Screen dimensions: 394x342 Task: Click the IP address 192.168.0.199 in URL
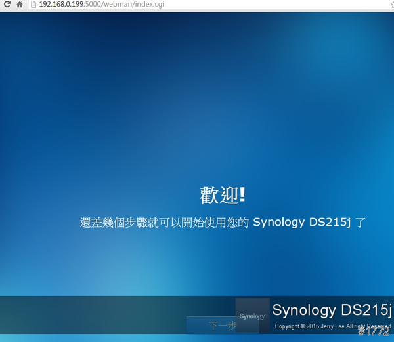tap(63, 5)
